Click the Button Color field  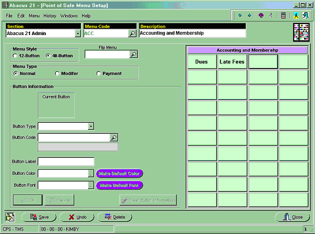coord(63,173)
